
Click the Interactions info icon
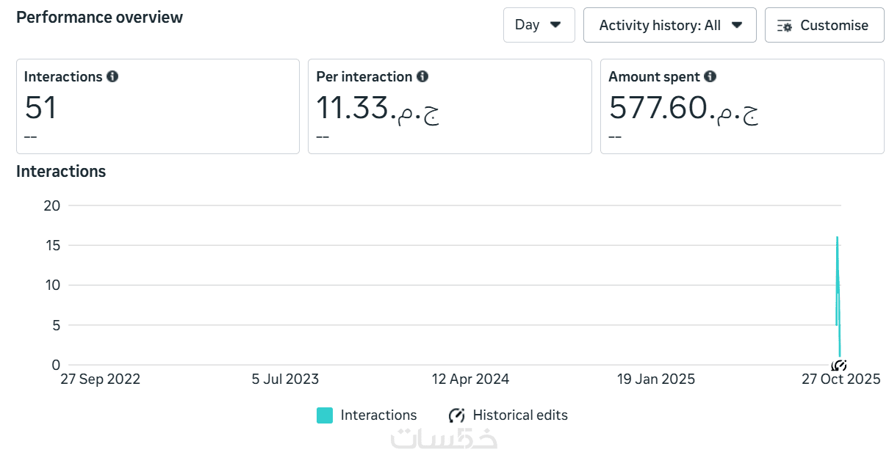[112, 76]
